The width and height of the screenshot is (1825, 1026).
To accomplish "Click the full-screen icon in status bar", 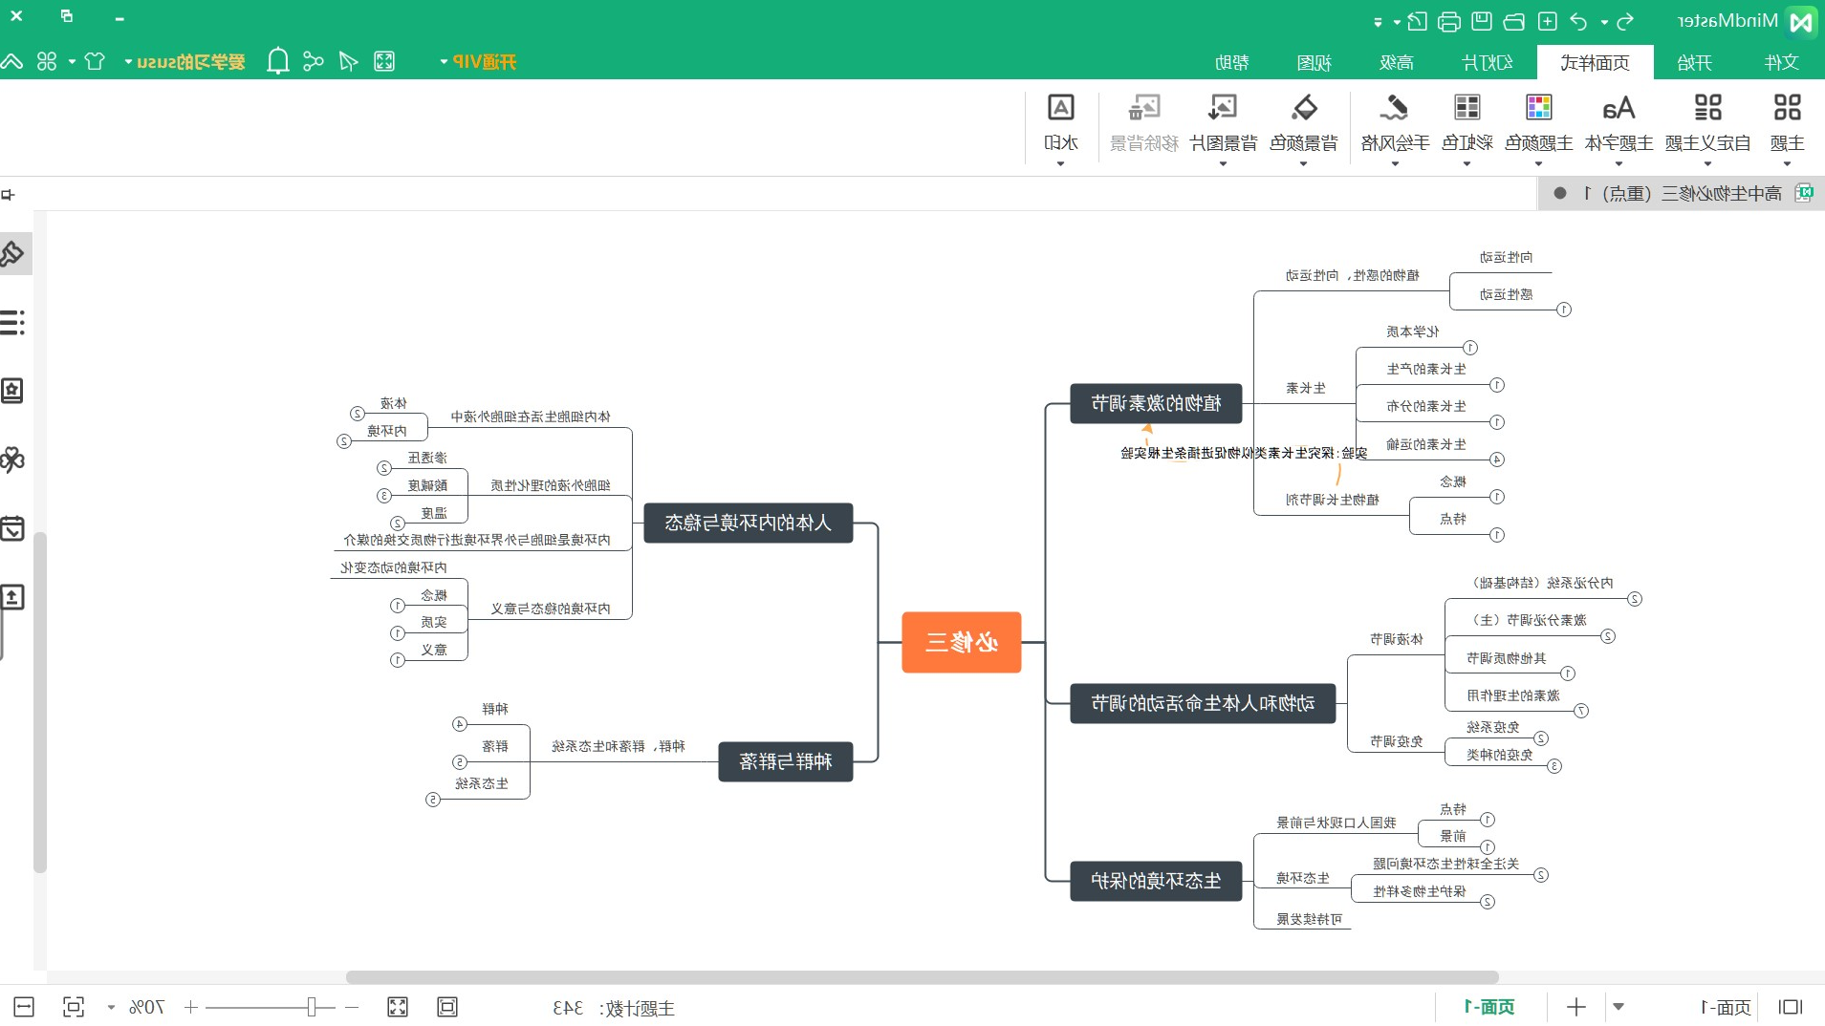I will click(x=398, y=1007).
